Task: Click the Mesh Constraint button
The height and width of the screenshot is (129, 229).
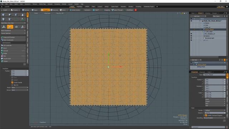Action: coord(13,40)
